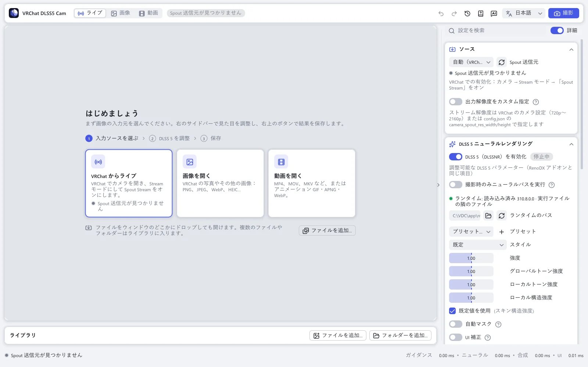Adjust the グローバルトーン強度 slider
The image size is (588, 367).
coord(471,271)
